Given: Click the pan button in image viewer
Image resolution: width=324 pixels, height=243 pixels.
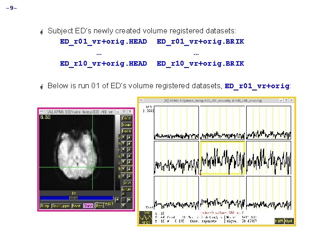Looking at the screenshot, I should point(128,183).
